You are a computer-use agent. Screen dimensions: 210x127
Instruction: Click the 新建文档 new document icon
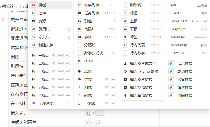[x=34, y=45]
